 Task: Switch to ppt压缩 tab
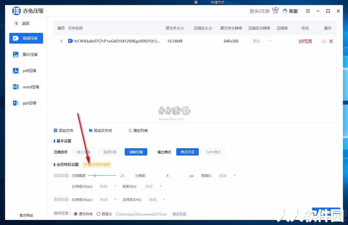26,103
